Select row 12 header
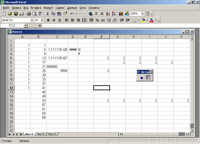Image resolution: width=200 pixels, height=144 pixels. point(11,88)
